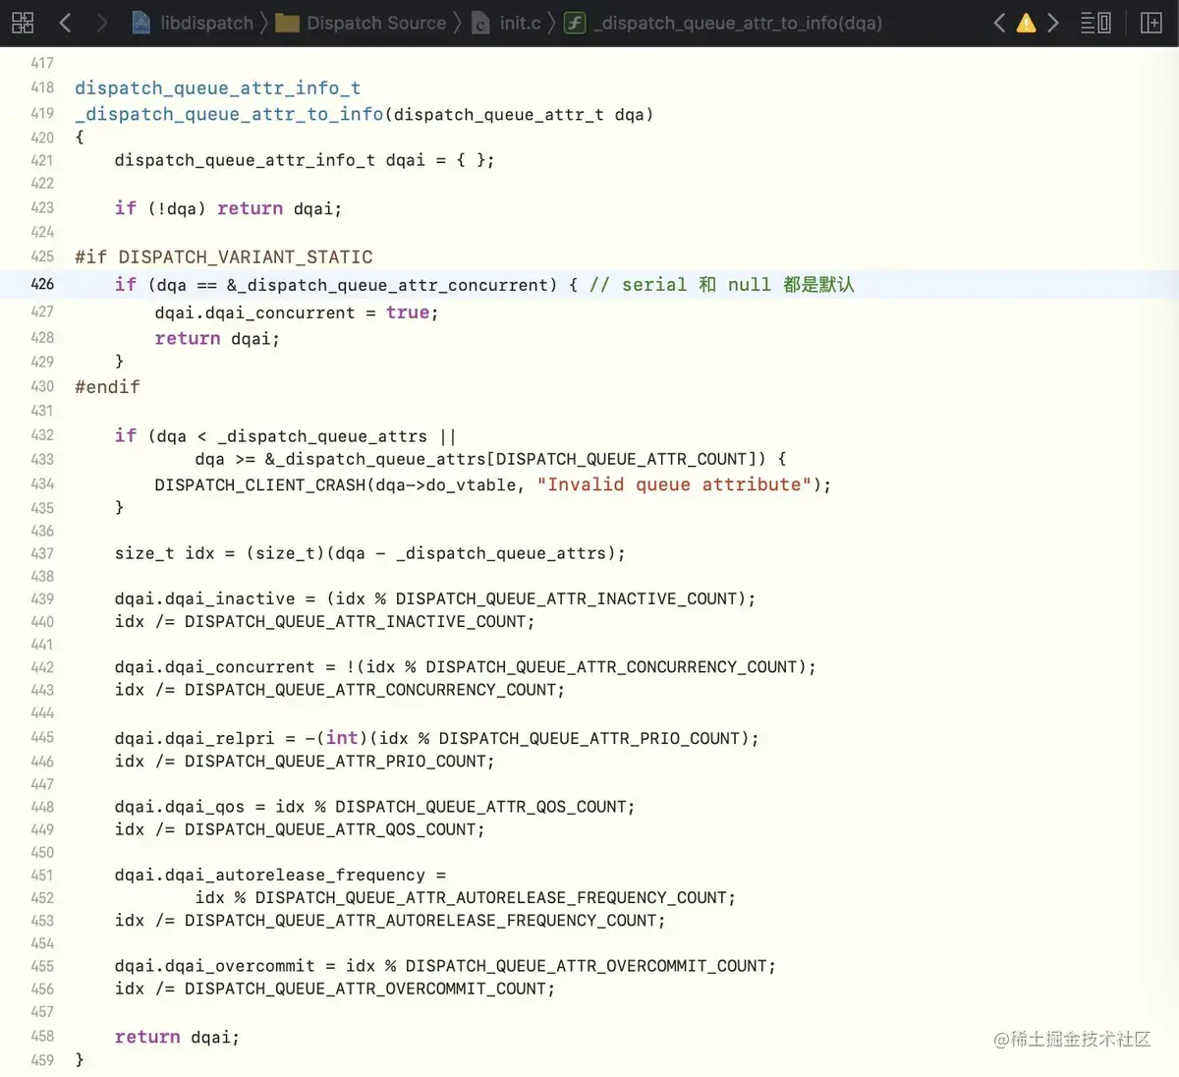
Task: Click line number 458 in gutter
Action: pyautogui.click(x=42, y=1036)
